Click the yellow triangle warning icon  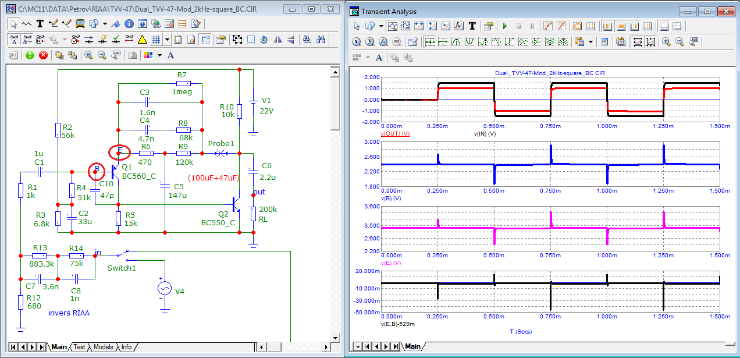142,40
